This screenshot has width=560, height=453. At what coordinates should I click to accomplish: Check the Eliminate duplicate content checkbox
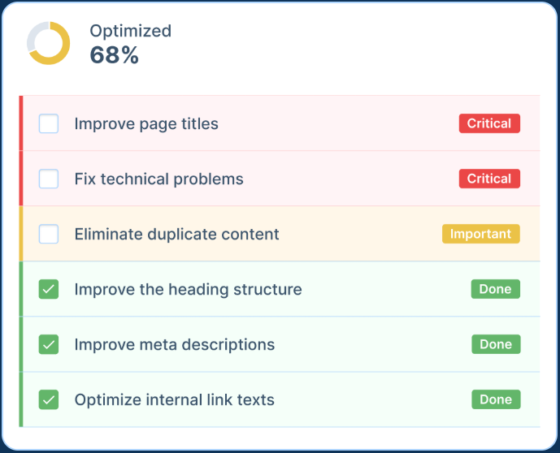point(49,234)
